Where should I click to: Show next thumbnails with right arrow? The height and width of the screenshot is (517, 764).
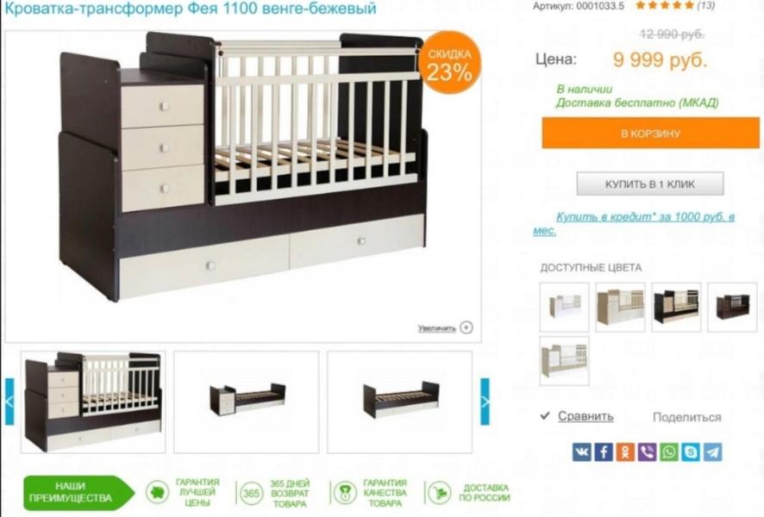coord(485,402)
